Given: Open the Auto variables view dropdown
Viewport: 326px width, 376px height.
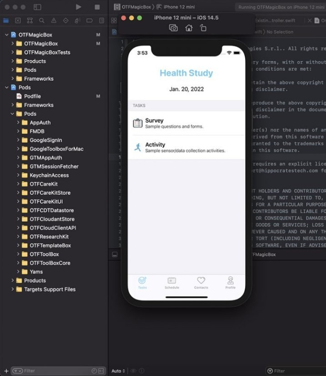Looking at the screenshot, I should [118, 371].
